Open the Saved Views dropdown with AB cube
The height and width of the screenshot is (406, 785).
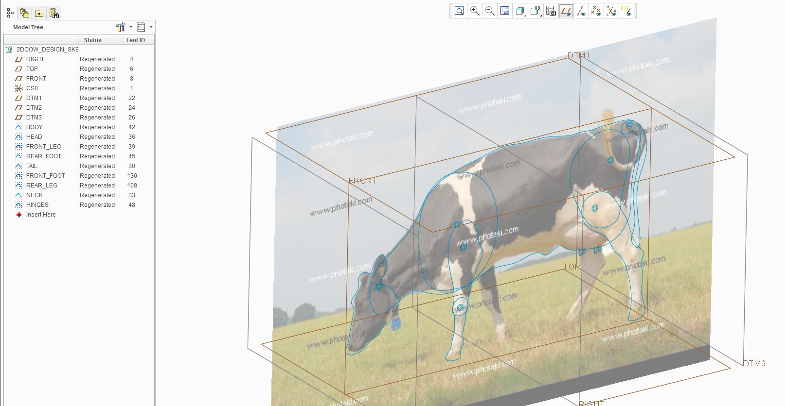pyautogui.click(x=535, y=11)
